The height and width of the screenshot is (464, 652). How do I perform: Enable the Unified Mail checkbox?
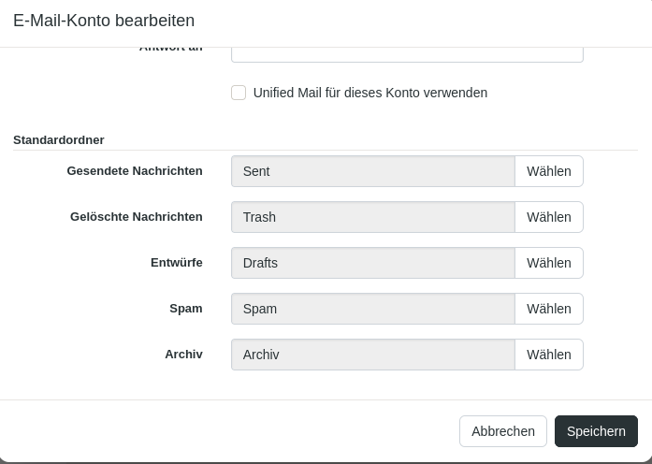click(239, 93)
